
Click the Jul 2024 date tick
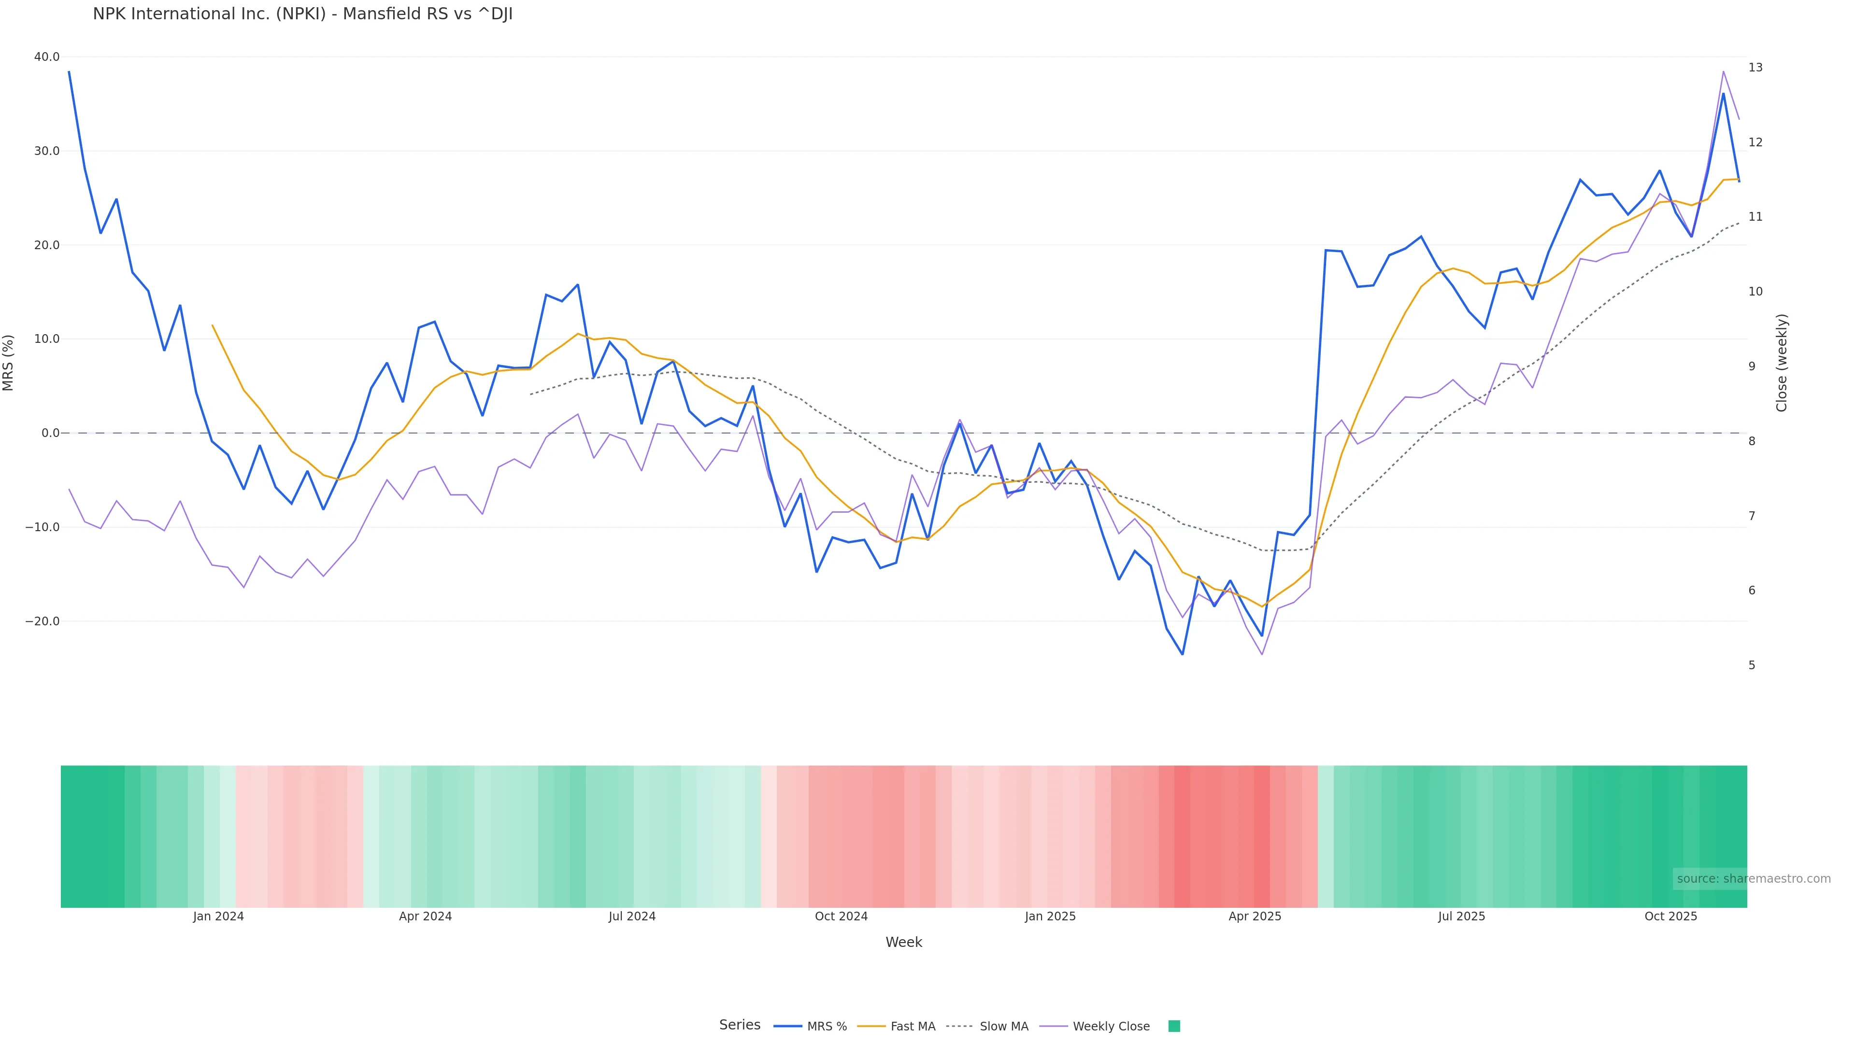pos(631,916)
